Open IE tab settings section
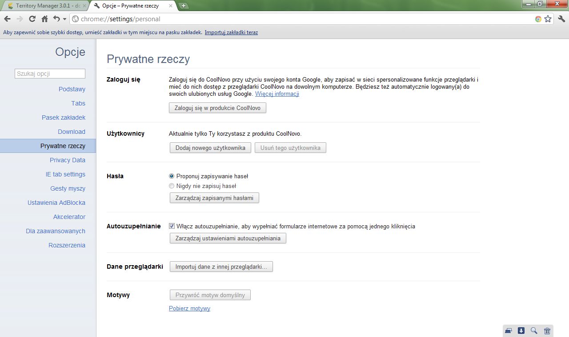This screenshot has height=337, width=569. tap(65, 174)
